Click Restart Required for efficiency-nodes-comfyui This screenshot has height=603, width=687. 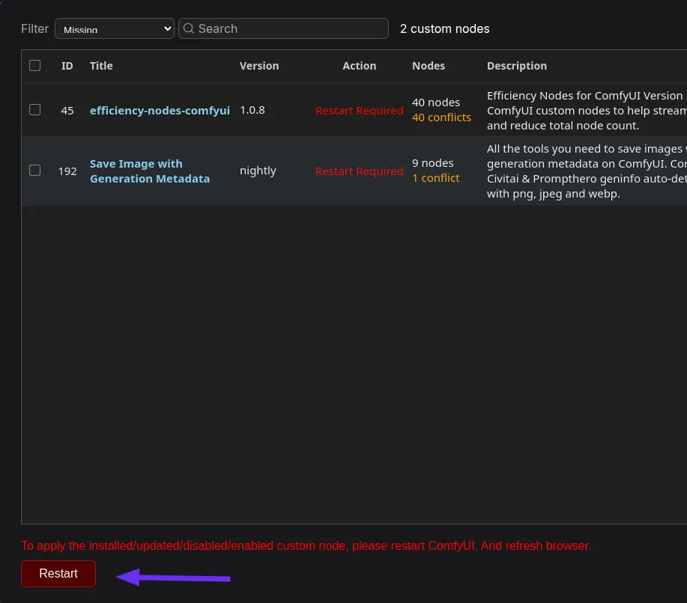pos(359,111)
